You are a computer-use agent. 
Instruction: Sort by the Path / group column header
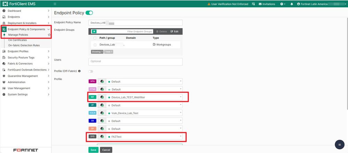coord(107,38)
